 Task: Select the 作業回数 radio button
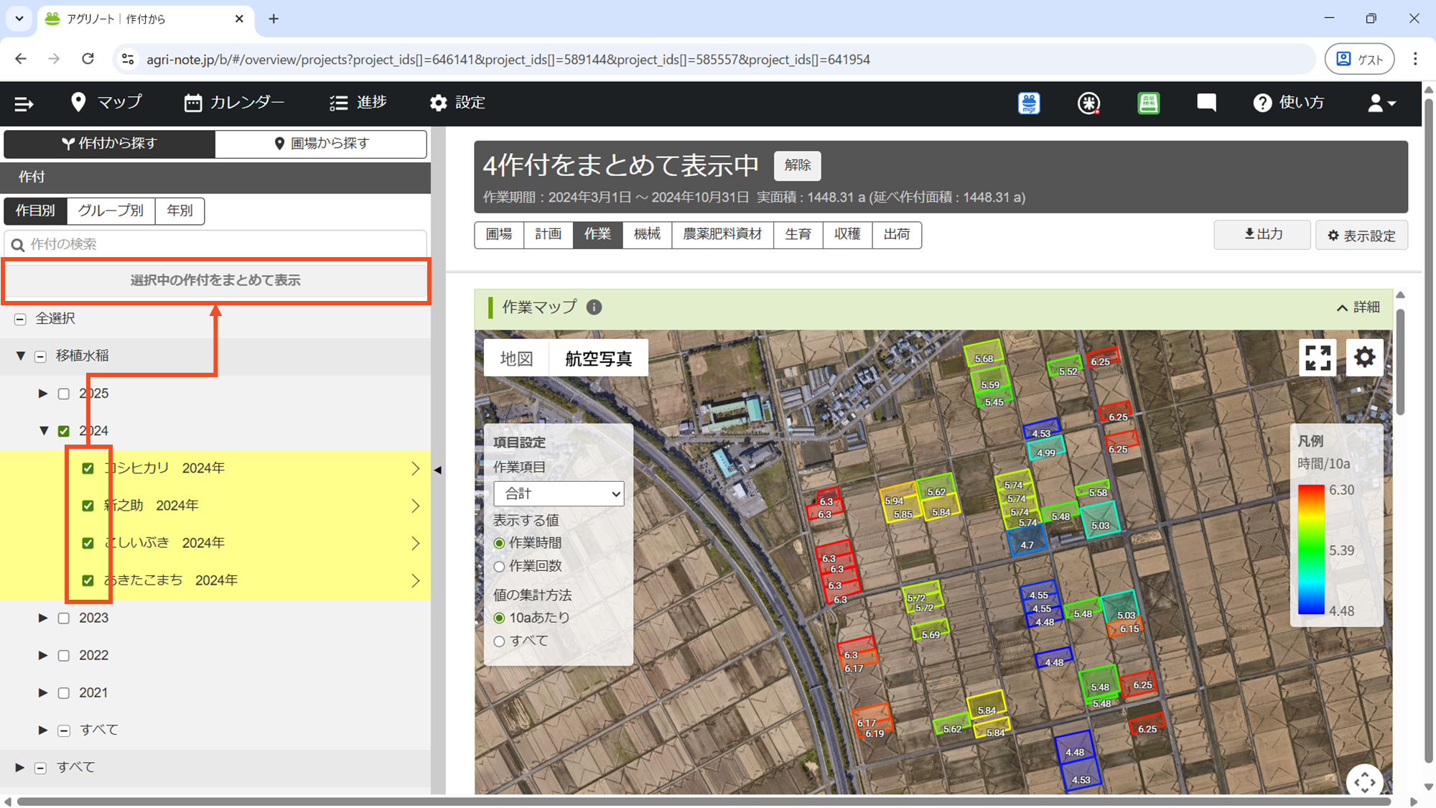499,567
